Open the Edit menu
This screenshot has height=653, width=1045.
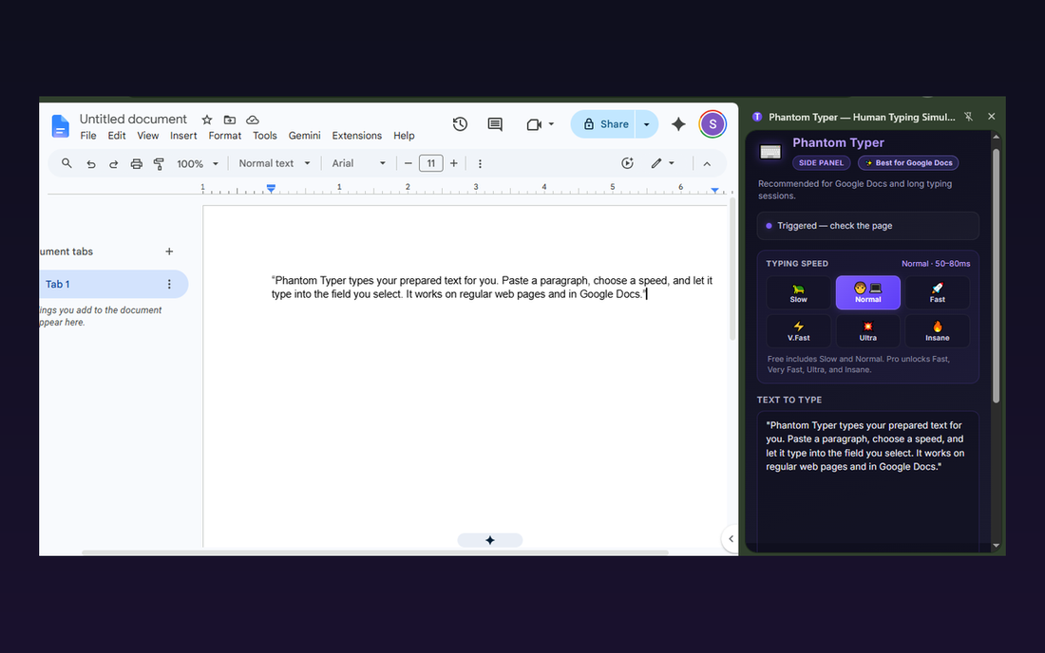pyautogui.click(x=117, y=136)
